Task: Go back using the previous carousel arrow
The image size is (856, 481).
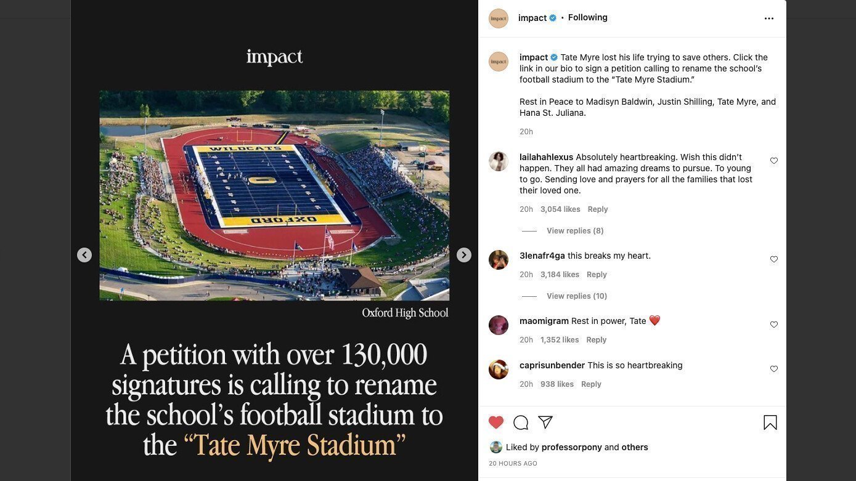Action: point(84,254)
